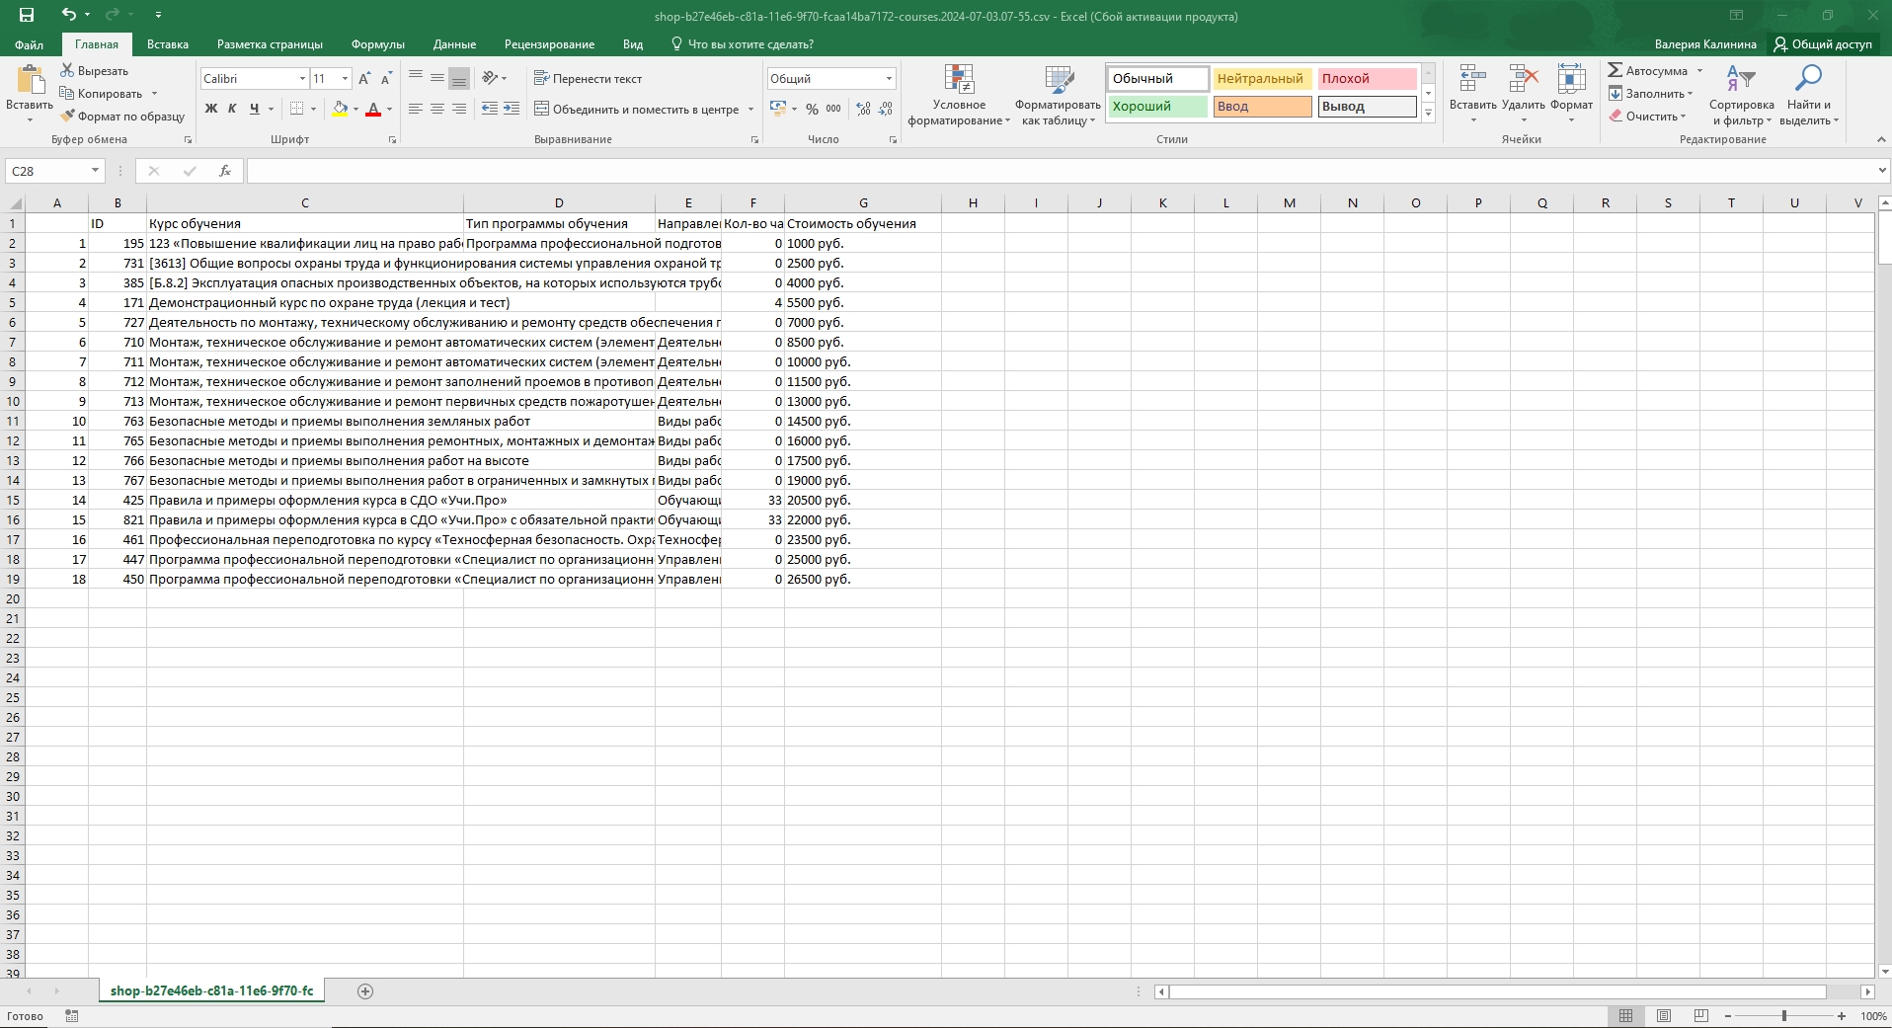Screen dimensions: 1892x1028
Task: Open Format as Table (Форматировать как таблицу)
Action: [x=1058, y=96]
